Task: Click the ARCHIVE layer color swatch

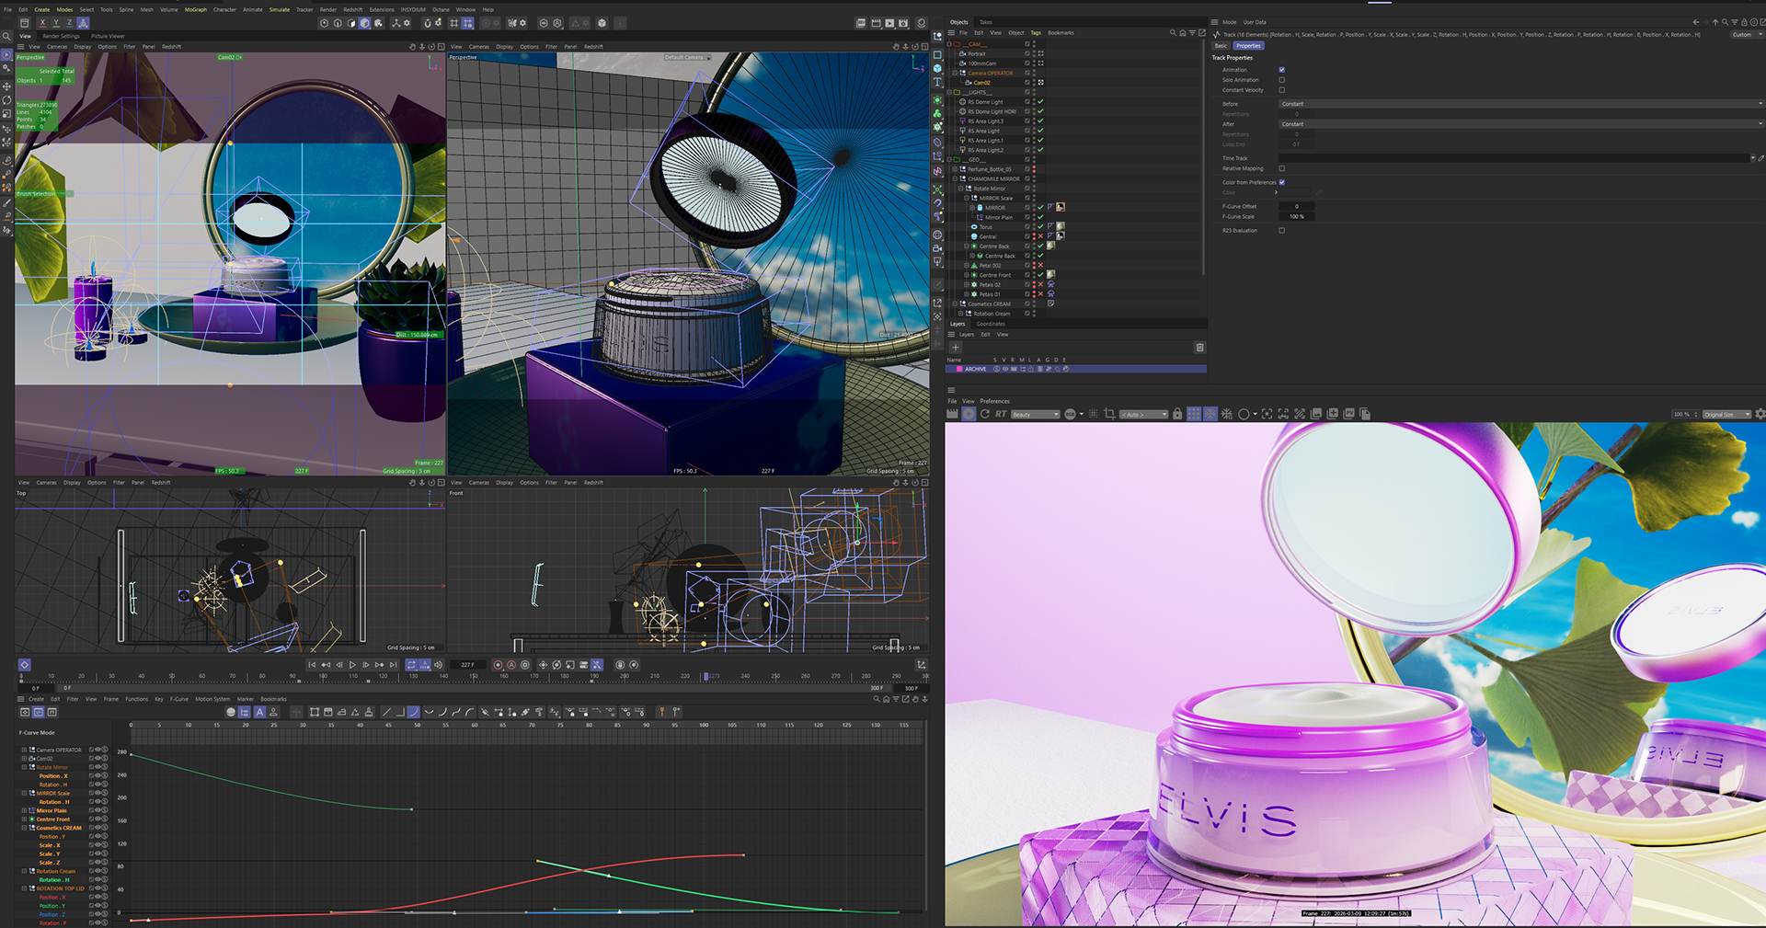Action: [x=959, y=369]
